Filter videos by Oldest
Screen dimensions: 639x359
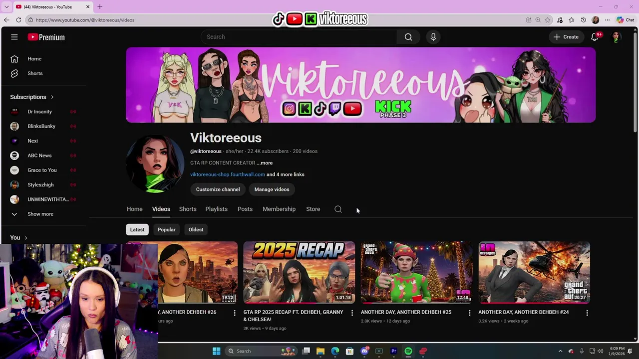click(196, 229)
